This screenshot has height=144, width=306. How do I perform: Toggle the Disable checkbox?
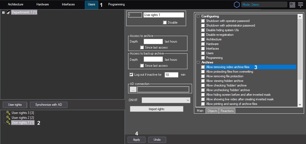click(x=165, y=23)
